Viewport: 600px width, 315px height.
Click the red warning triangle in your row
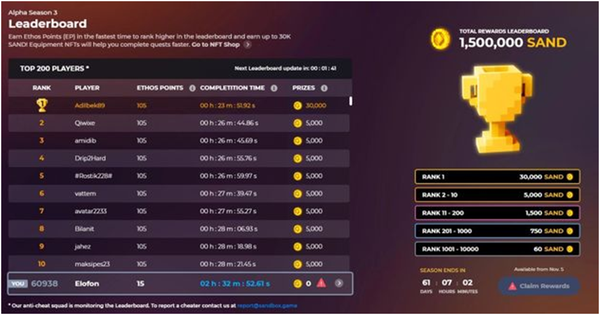coord(321,283)
